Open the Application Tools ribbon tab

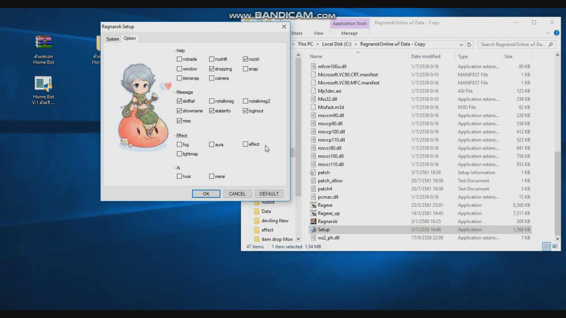(350, 23)
